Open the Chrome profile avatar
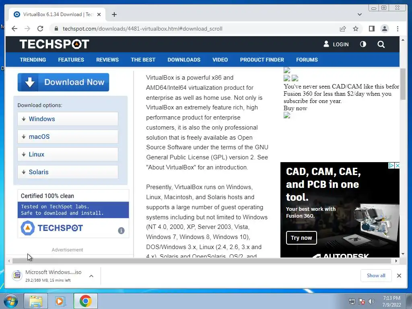Screen dimensions: 412x309 click(x=384, y=29)
